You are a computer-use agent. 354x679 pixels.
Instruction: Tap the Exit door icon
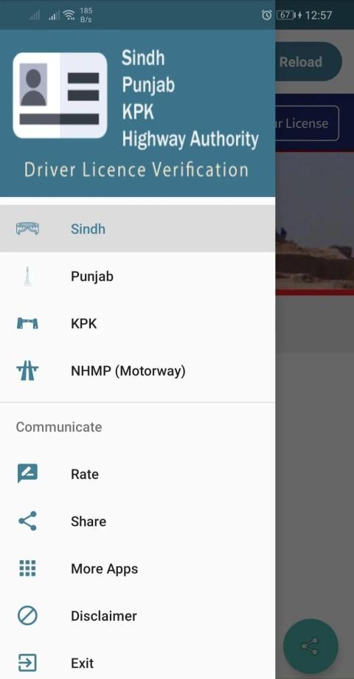tap(27, 663)
